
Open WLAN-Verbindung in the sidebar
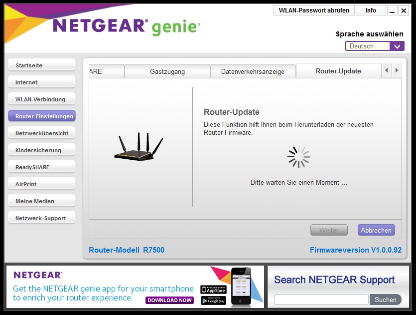(x=42, y=99)
